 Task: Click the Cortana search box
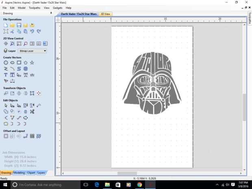pos(46,185)
